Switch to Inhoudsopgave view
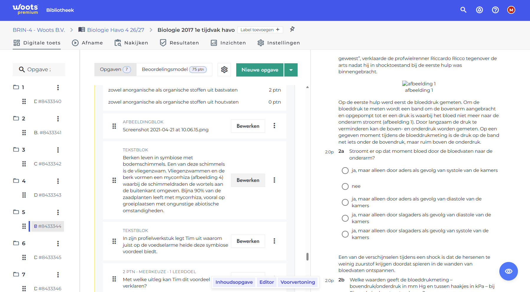Screen dimensions: 530x292 click(x=234, y=282)
